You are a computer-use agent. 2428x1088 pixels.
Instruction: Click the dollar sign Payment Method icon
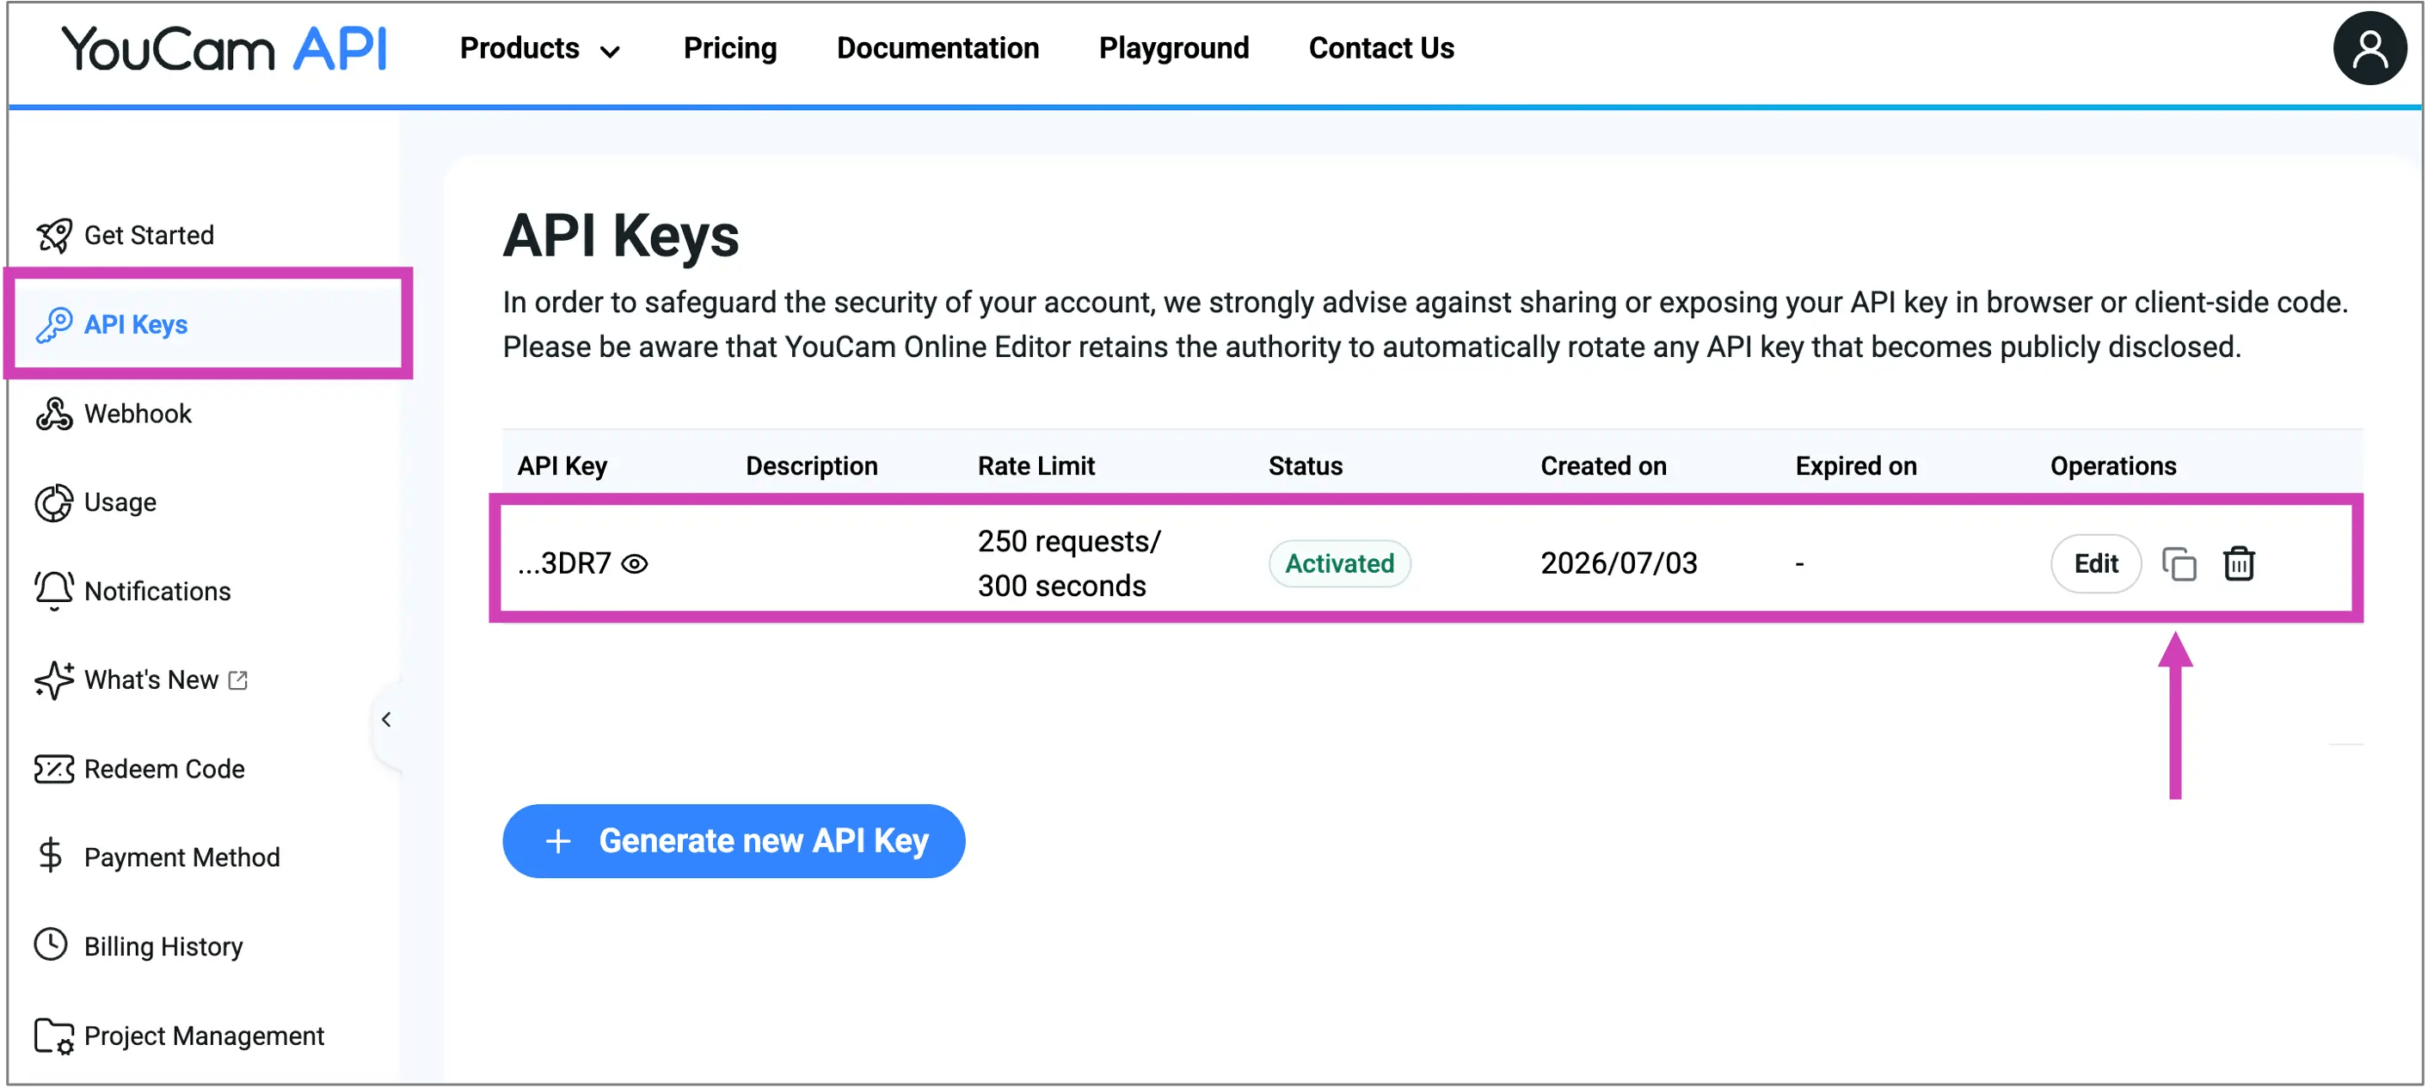50,856
